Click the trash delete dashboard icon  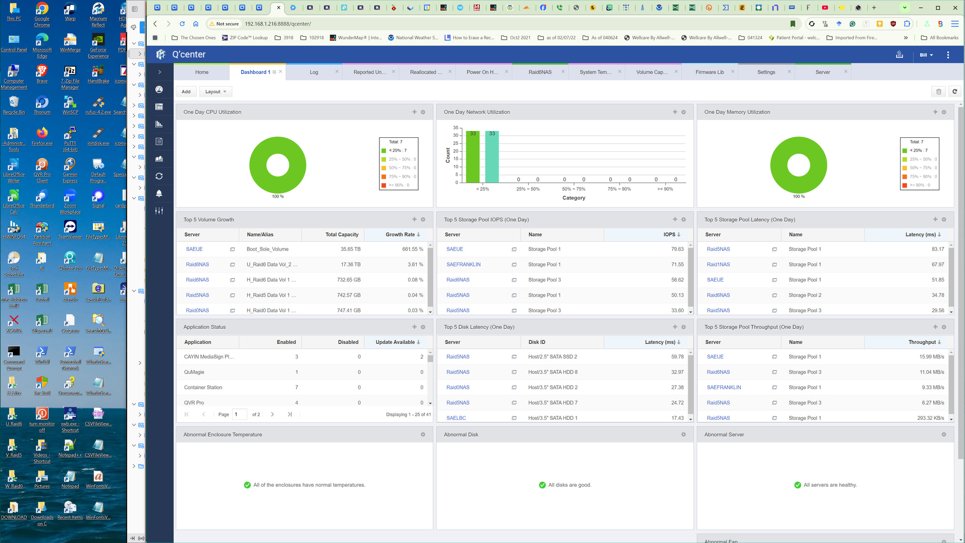pyautogui.click(x=938, y=92)
